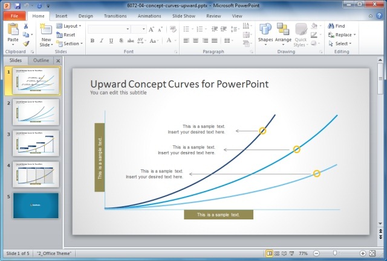Toggle bold formatting
Image resolution: width=387 pixels, height=261 pixels.
pyautogui.click(x=93, y=40)
